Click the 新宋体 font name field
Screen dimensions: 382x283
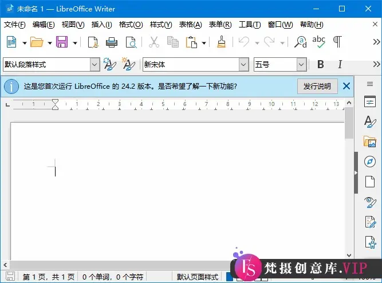pyautogui.click(x=191, y=65)
